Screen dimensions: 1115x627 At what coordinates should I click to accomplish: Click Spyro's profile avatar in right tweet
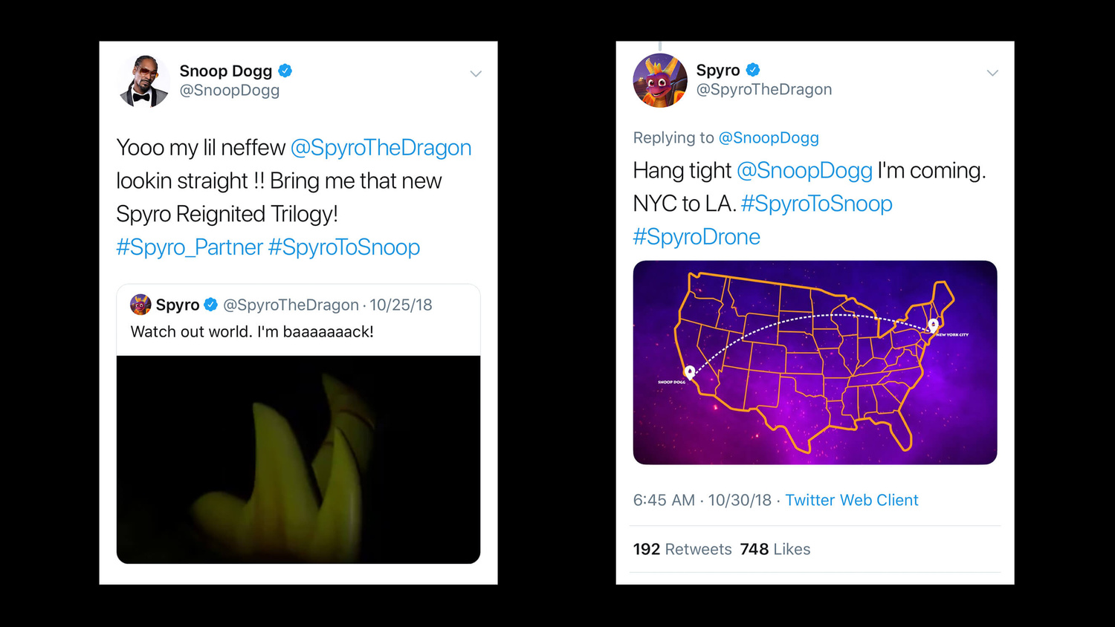(x=660, y=80)
